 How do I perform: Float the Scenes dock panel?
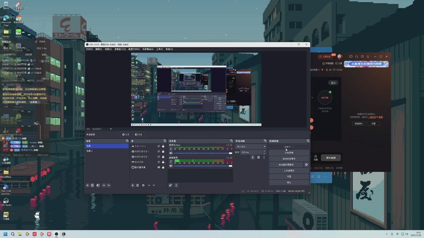pyautogui.click(x=127, y=141)
